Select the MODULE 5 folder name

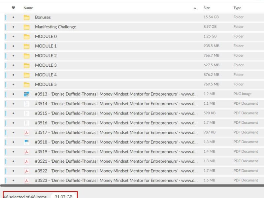click(46, 84)
